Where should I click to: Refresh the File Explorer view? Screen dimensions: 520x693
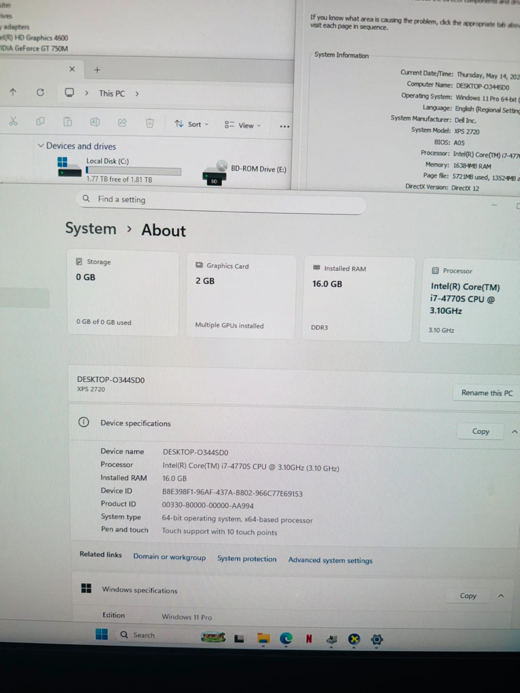tap(40, 92)
